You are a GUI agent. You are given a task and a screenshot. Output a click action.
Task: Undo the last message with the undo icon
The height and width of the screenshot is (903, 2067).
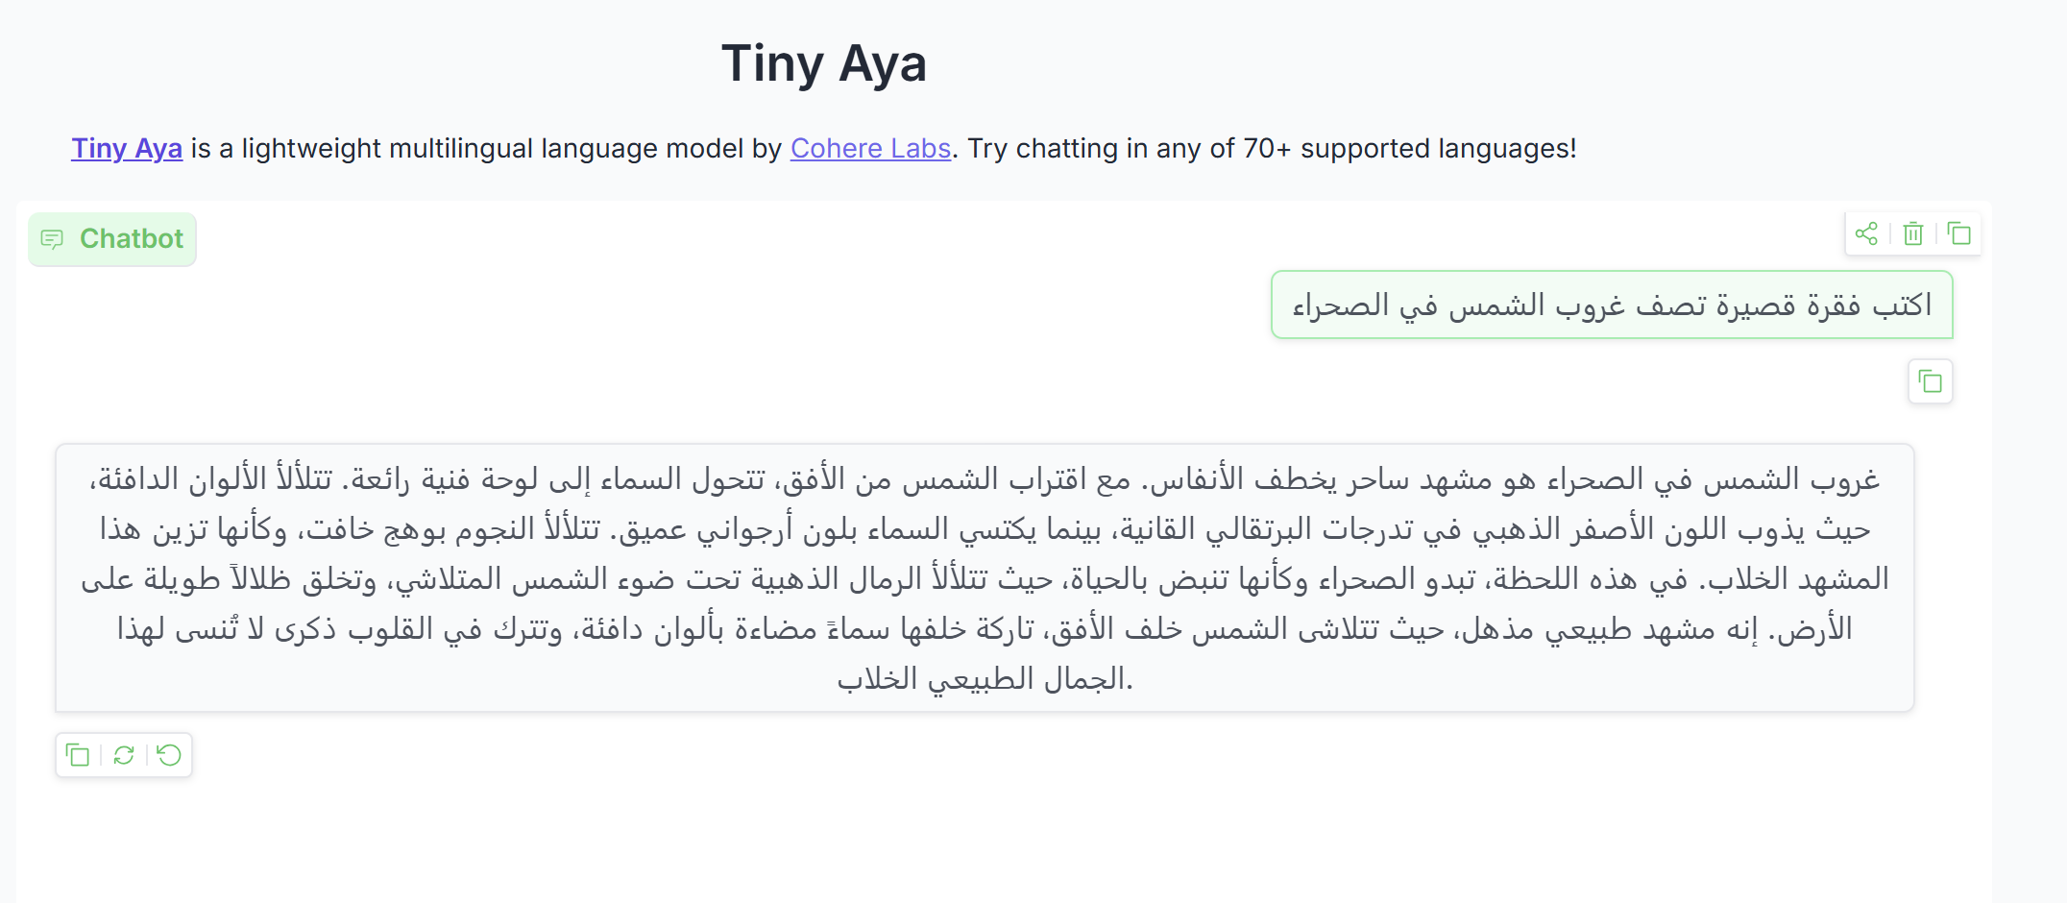(x=169, y=755)
